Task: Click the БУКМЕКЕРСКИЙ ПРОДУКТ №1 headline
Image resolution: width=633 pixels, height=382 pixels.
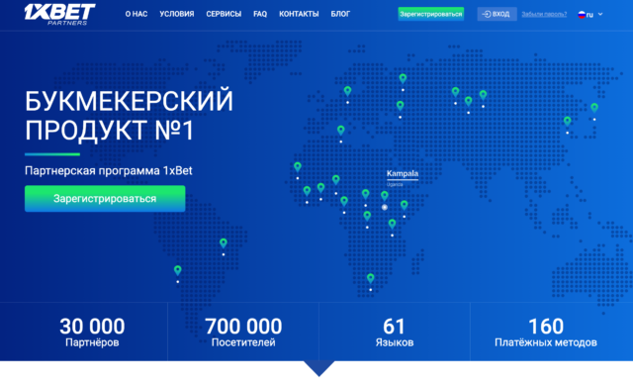Action: click(x=129, y=116)
